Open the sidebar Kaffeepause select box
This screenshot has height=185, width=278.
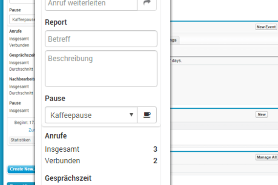[x=22, y=20]
